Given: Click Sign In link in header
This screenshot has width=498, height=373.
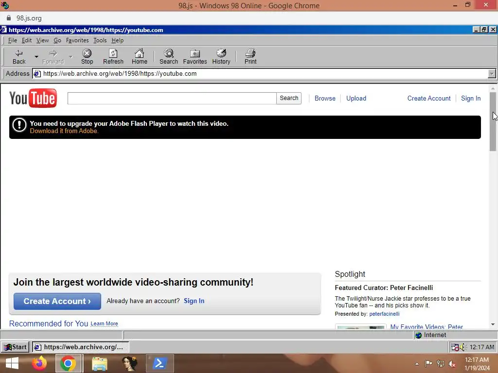Looking at the screenshot, I should click(471, 98).
